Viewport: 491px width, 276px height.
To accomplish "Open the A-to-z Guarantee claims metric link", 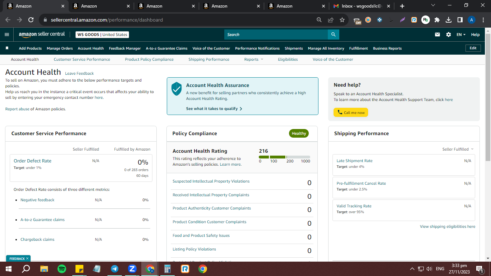I will coord(42,220).
